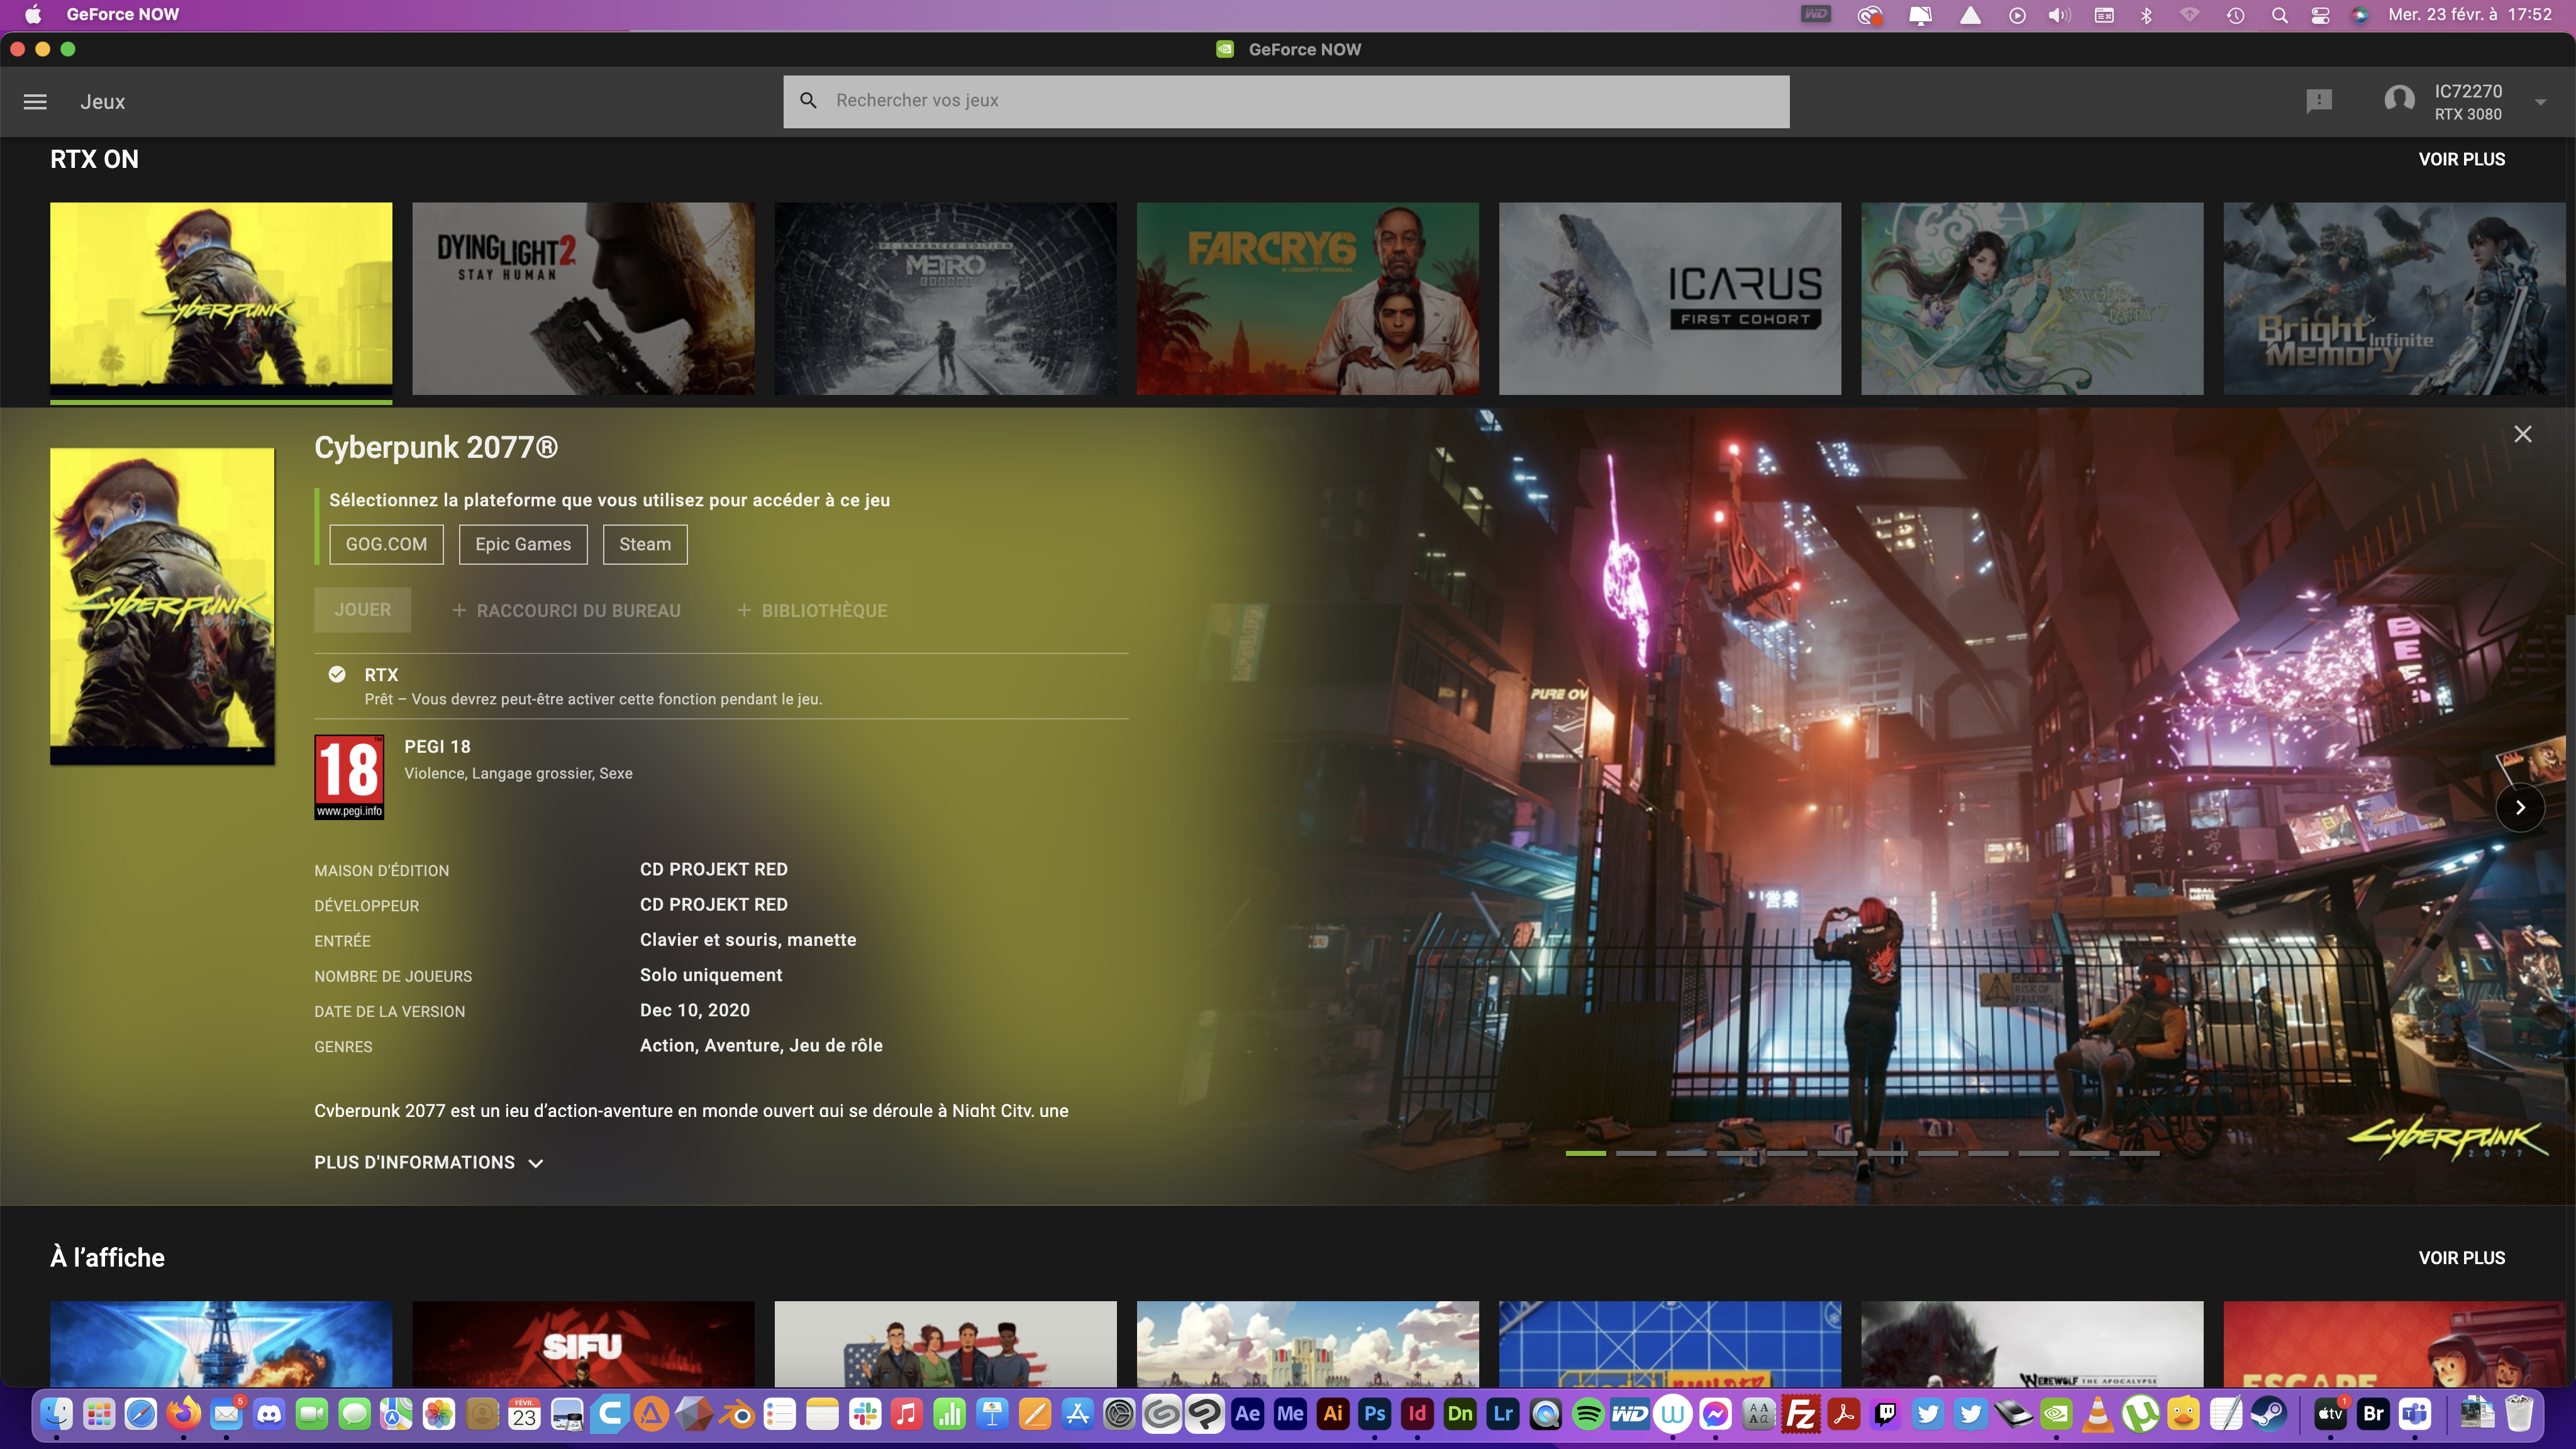Add RACCOURCI DU BUREAU shortcut
2576x1449 pixels.
566,610
